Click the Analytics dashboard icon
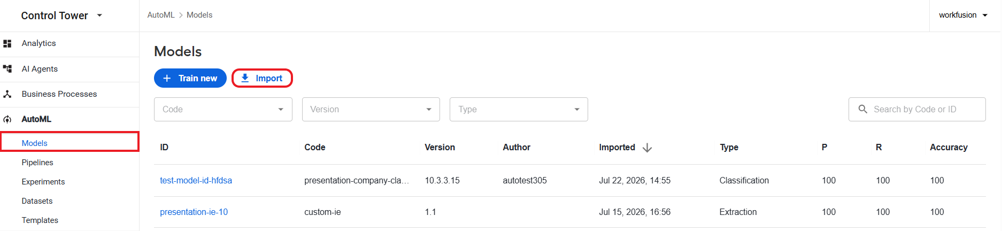Viewport: 1002px width, 231px height. (x=7, y=43)
